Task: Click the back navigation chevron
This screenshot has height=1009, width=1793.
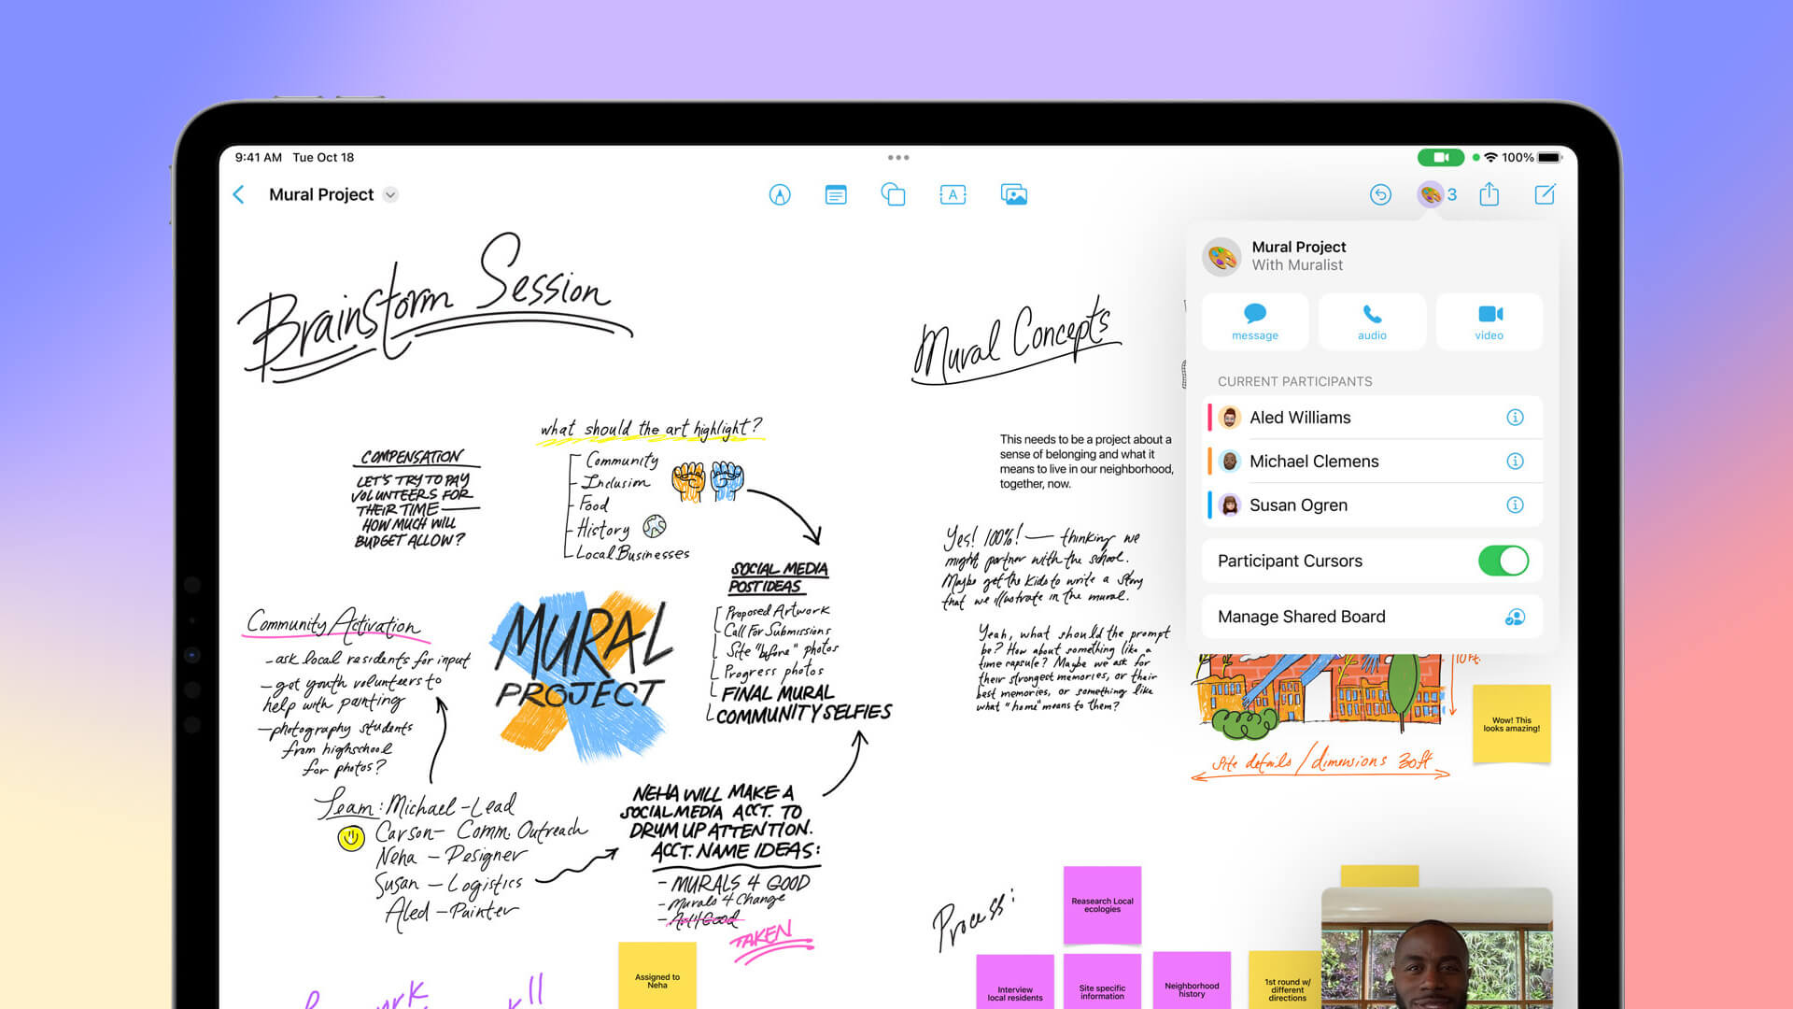Action: click(239, 193)
